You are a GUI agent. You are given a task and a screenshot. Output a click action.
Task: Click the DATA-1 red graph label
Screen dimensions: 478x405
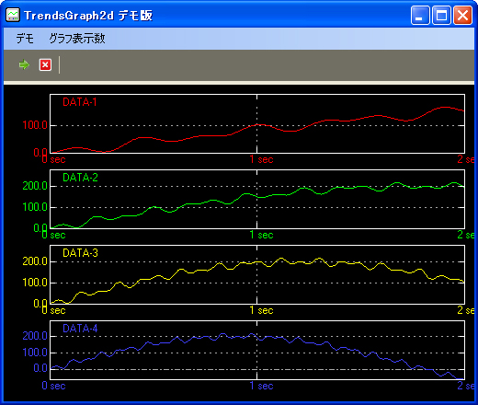80,102
